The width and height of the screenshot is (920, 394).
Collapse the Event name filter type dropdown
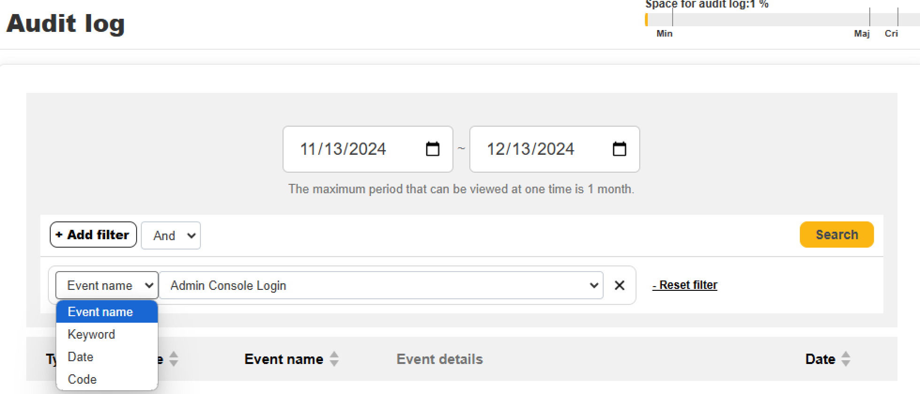click(107, 285)
